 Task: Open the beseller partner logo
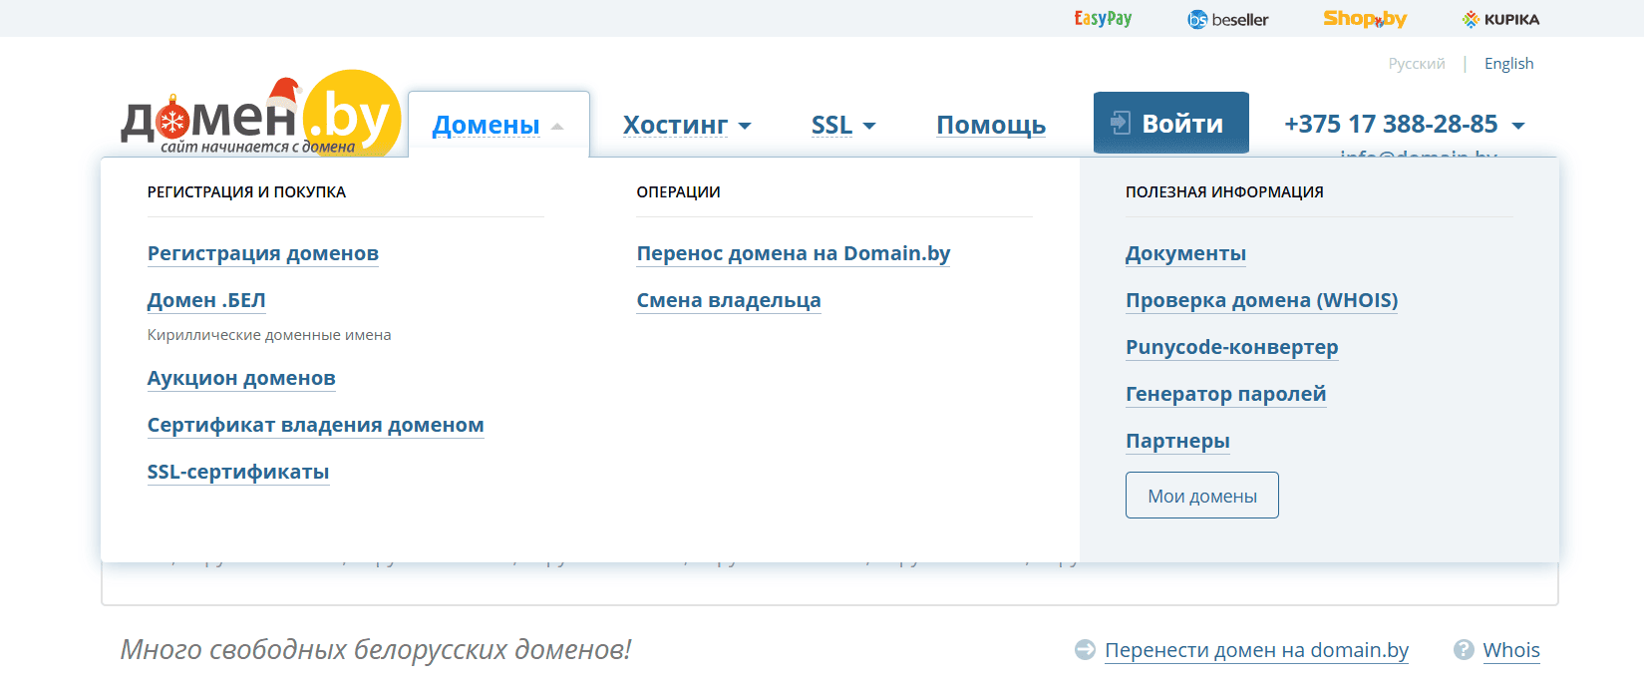tap(1227, 19)
